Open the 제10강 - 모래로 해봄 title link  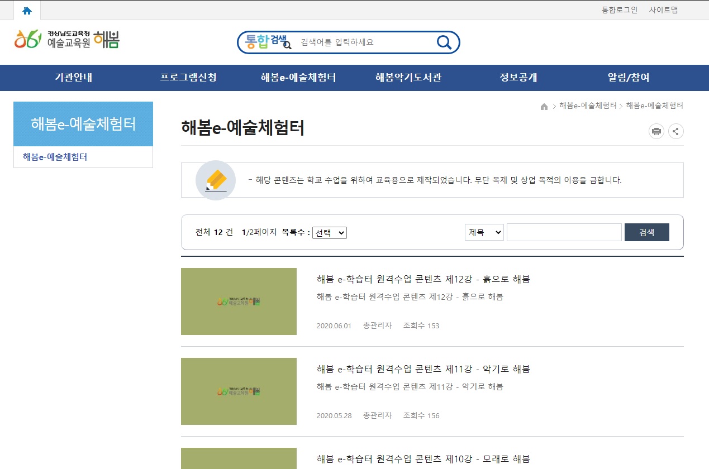click(423, 459)
